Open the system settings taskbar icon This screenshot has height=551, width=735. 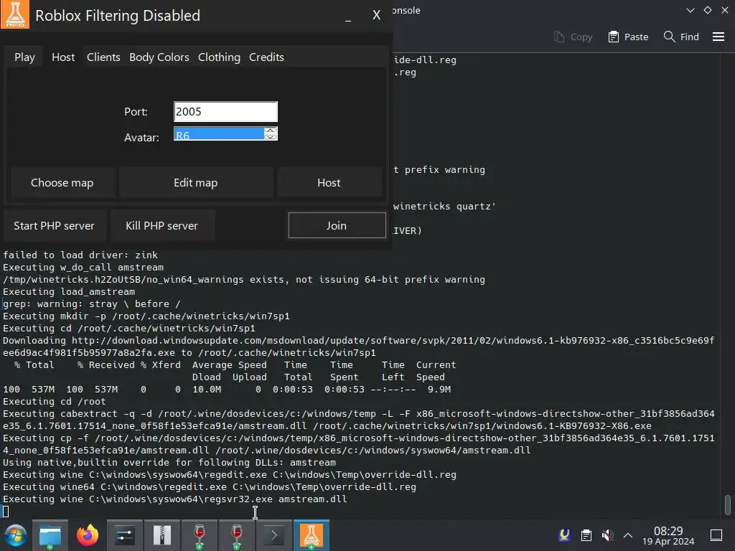pos(125,535)
